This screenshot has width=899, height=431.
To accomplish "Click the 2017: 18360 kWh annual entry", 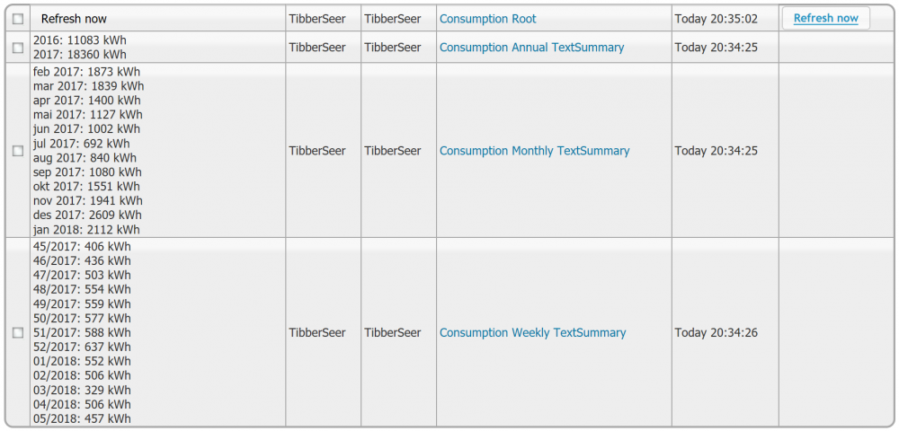I will pos(82,55).
